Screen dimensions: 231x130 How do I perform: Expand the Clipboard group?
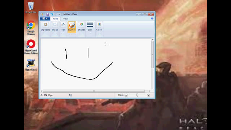pyautogui.click(x=45, y=29)
